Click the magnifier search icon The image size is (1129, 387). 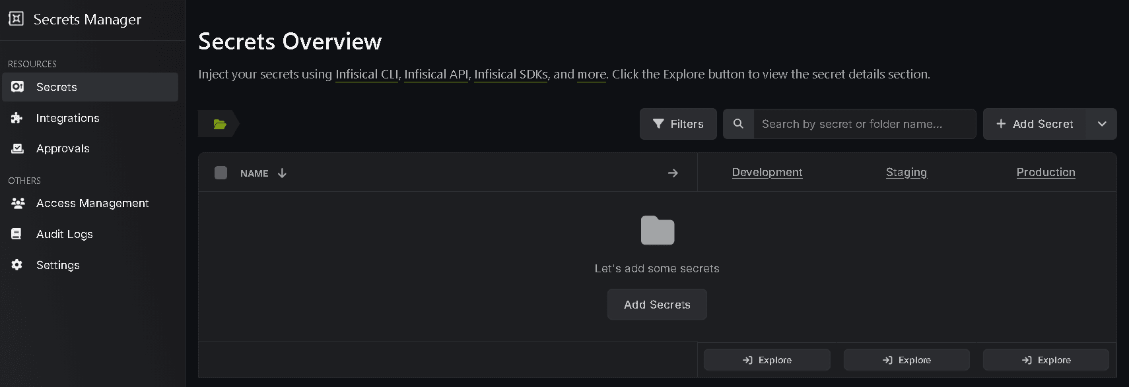(738, 124)
